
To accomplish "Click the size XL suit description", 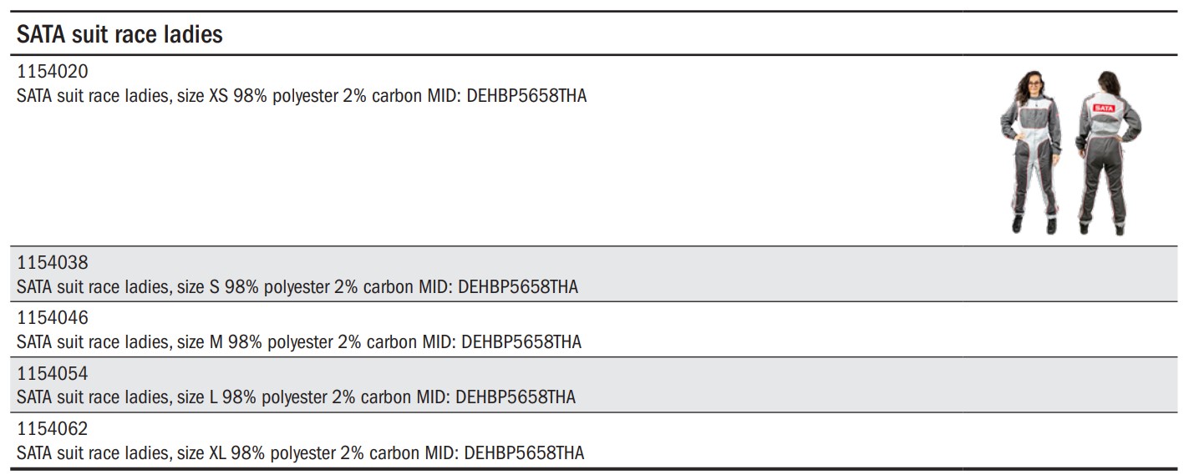I will [x=301, y=452].
